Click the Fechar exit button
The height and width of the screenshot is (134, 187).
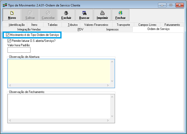click(121, 15)
